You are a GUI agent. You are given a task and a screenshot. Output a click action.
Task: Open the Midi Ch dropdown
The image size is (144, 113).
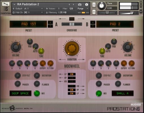coord(28,12)
